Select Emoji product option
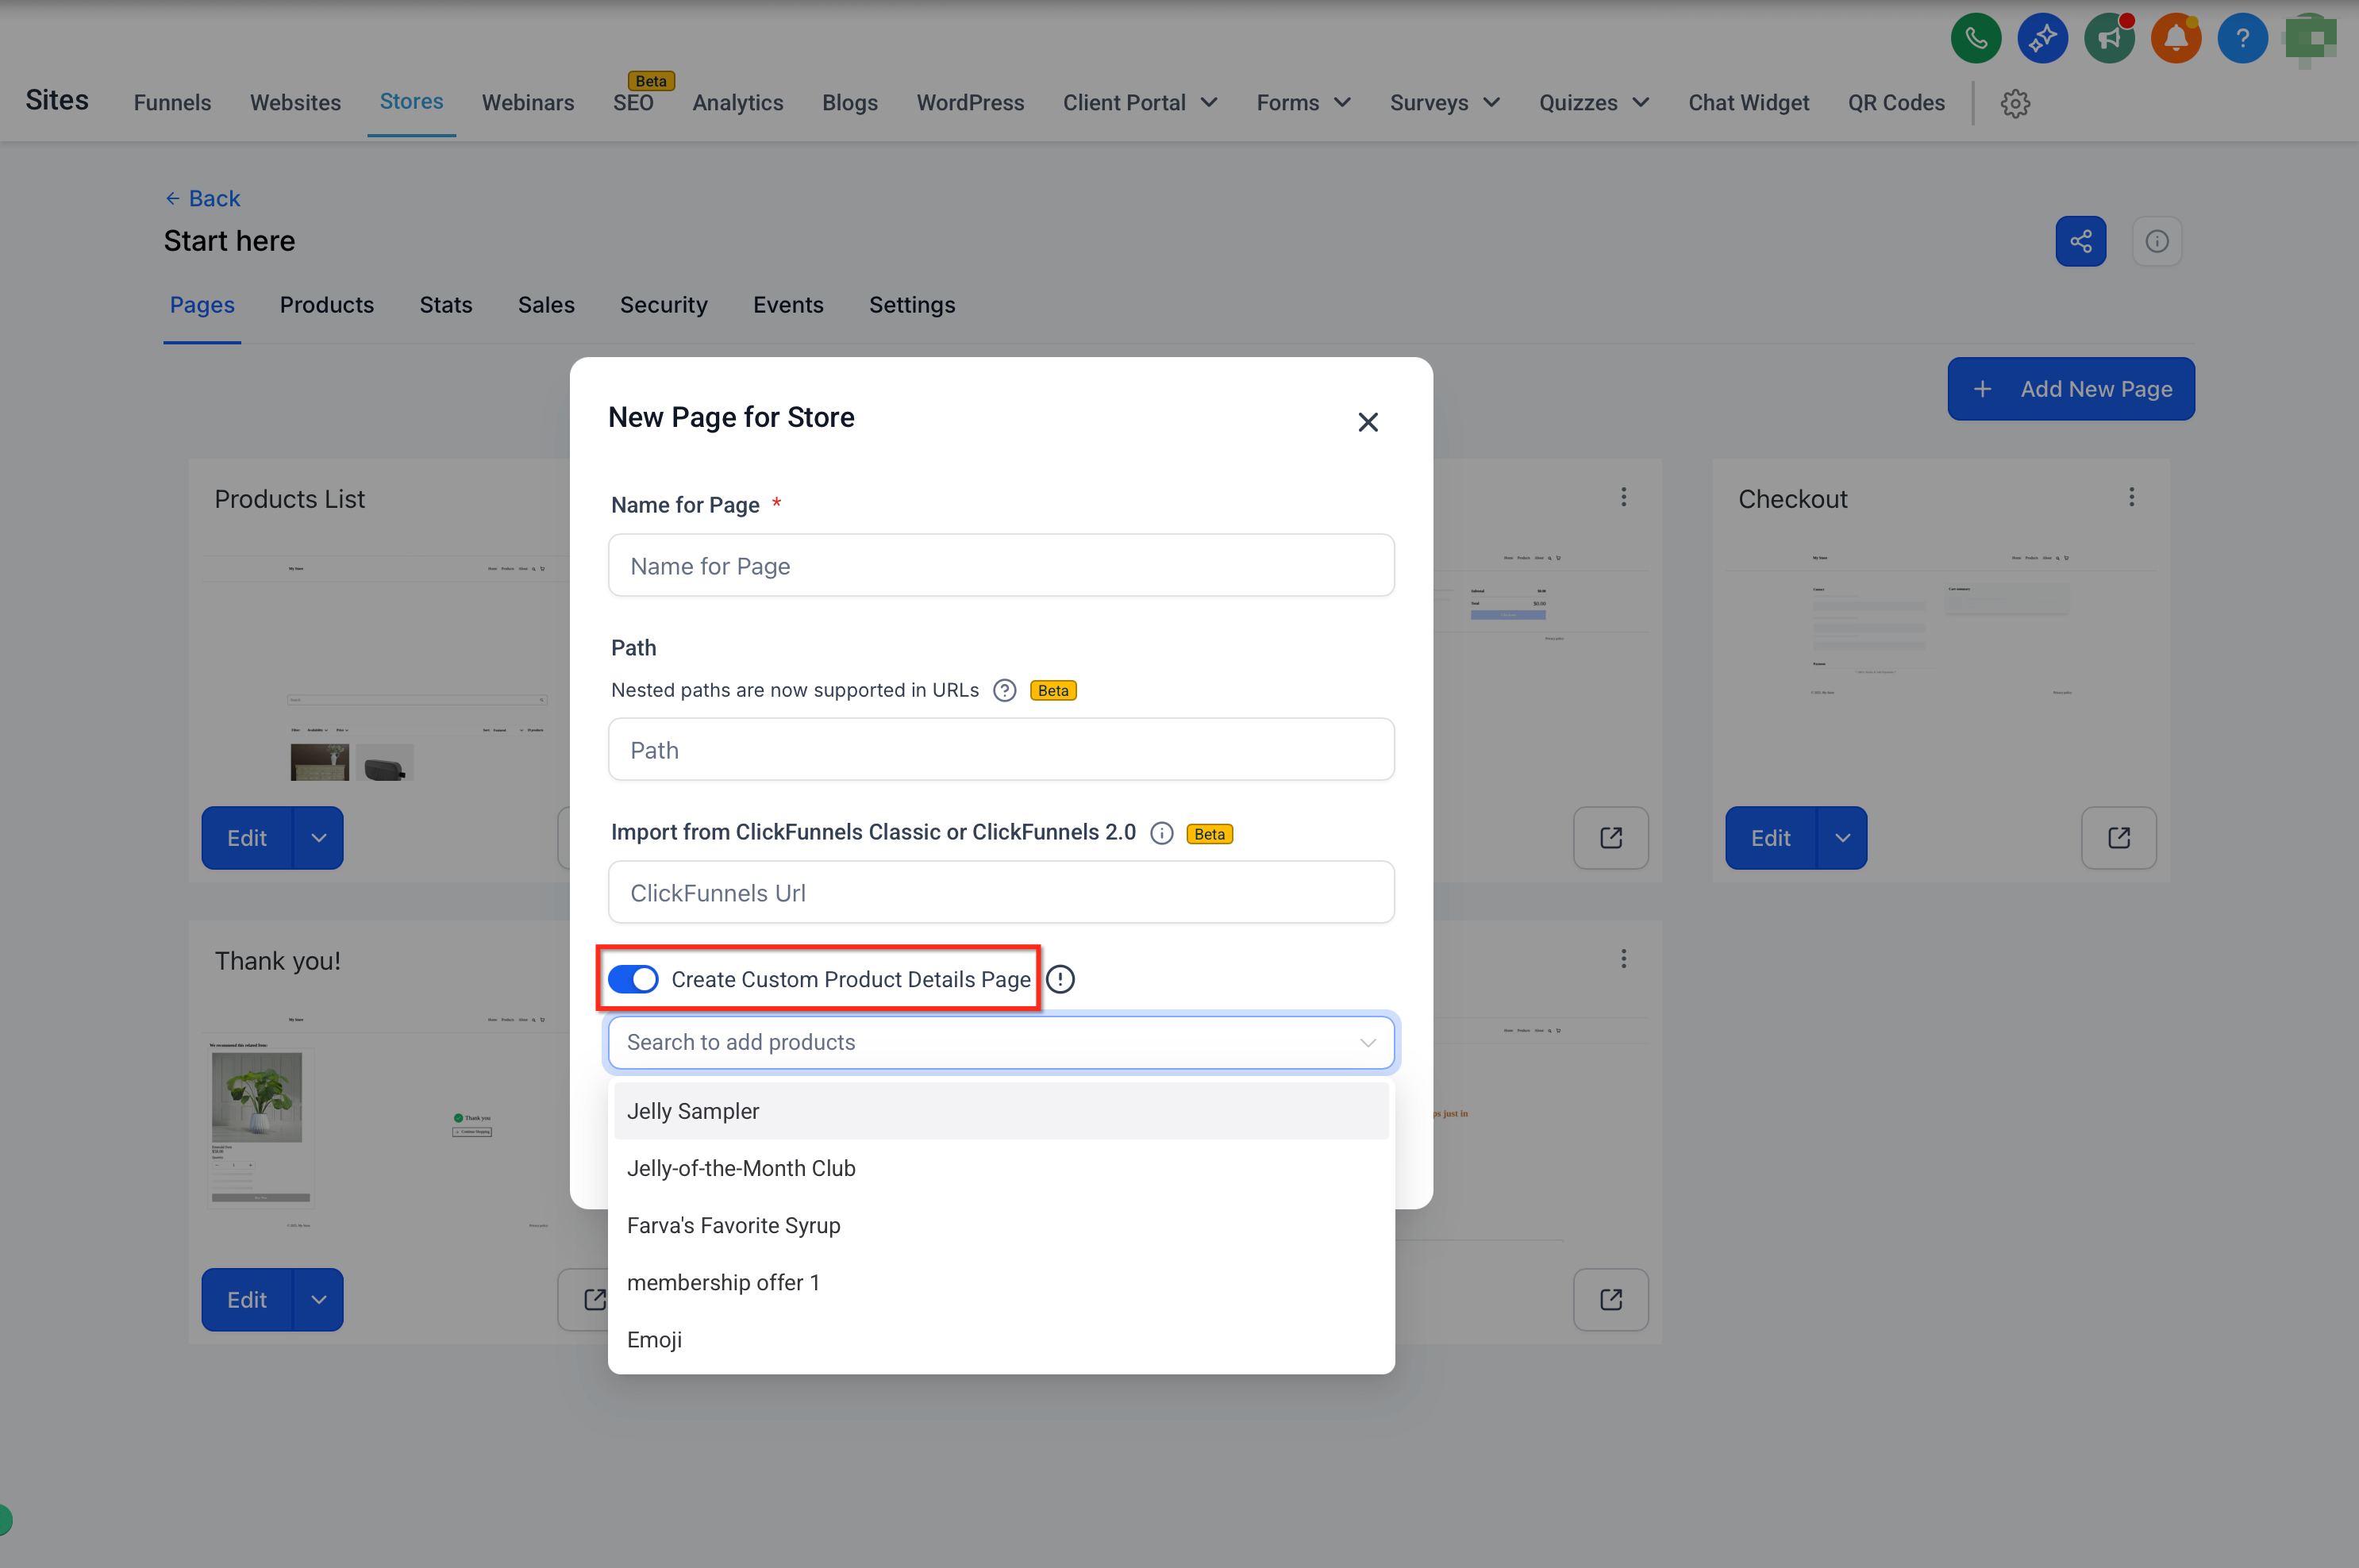2359x1568 pixels. 1001,1339
